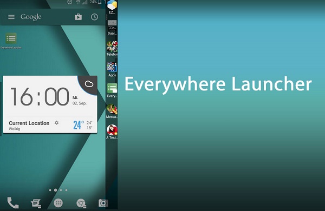Open the Apps folder in sidebar

point(112,69)
